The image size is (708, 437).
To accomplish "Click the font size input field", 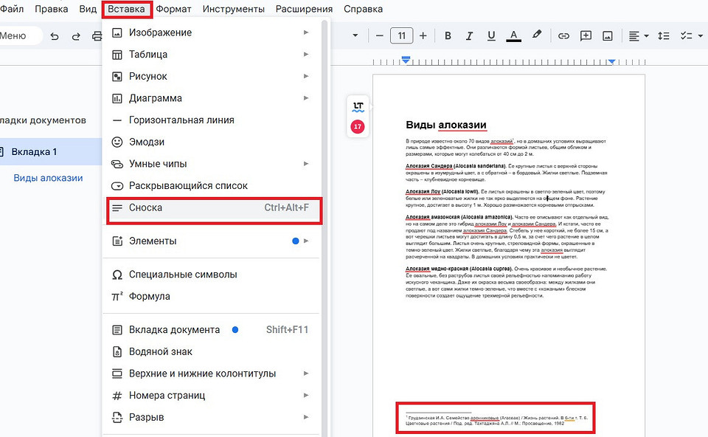I will pos(401,35).
